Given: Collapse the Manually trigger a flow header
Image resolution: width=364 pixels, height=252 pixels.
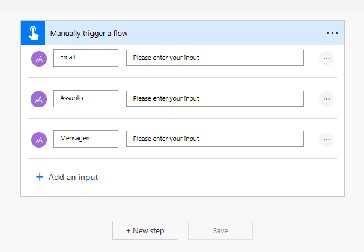Looking at the screenshot, I should pos(183,33).
